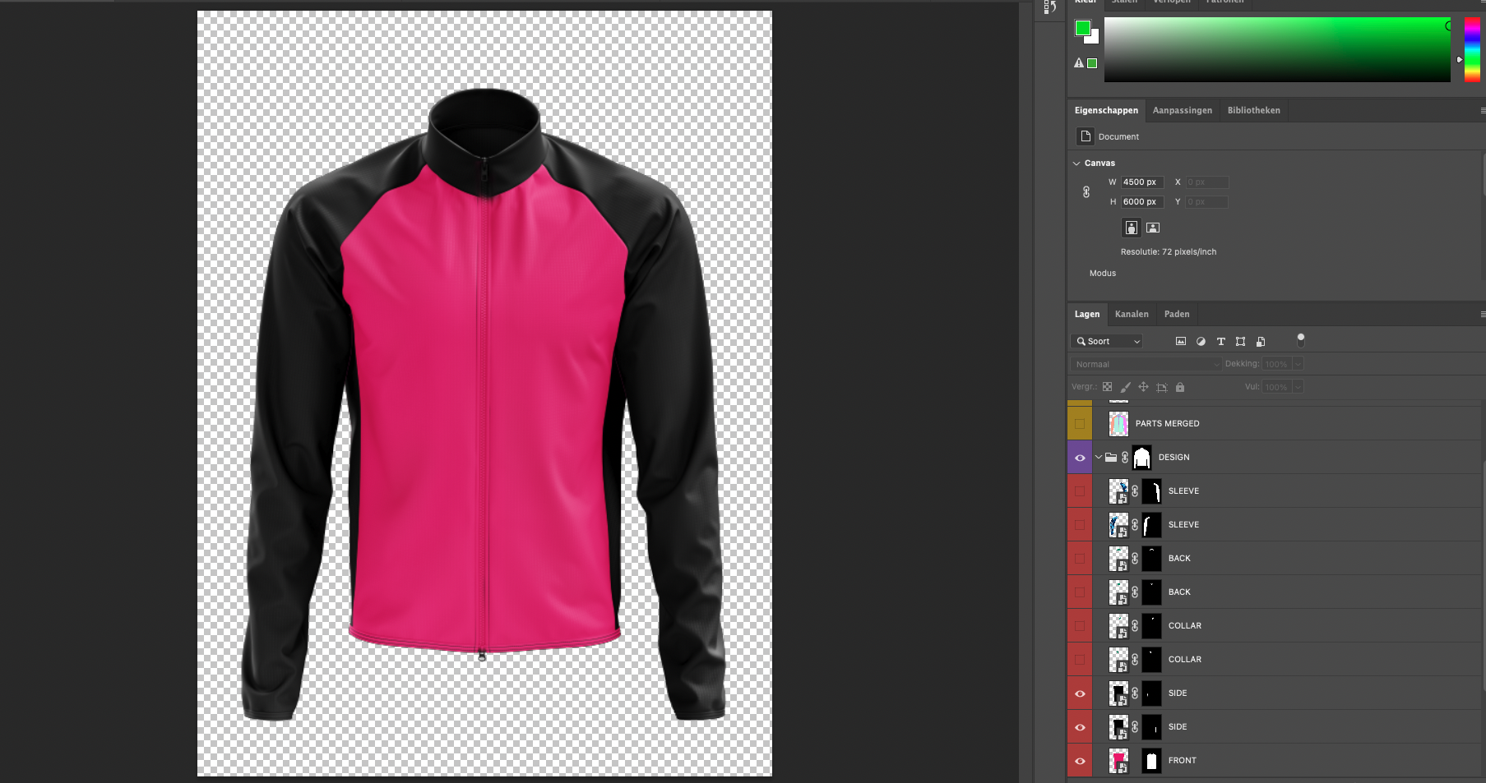
Task: Switch to the Kanalen tab
Action: pyautogui.click(x=1132, y=314)
